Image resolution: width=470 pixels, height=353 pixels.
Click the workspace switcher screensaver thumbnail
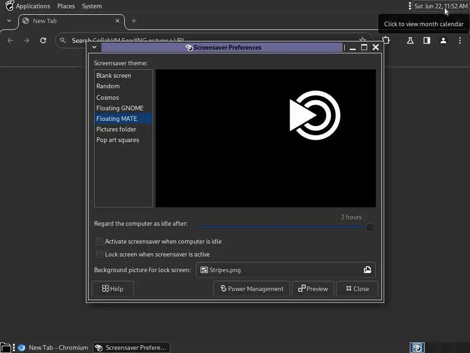(417, 347)
